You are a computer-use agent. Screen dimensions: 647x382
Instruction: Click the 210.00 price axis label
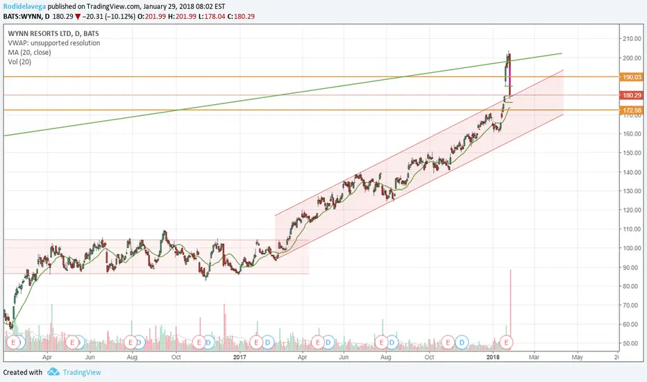pyautogui.click(x=632, y=39)
